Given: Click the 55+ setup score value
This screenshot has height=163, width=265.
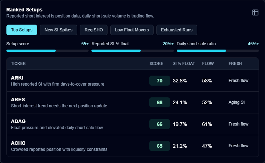Looking at the screenshot, I should click(85, 44).
